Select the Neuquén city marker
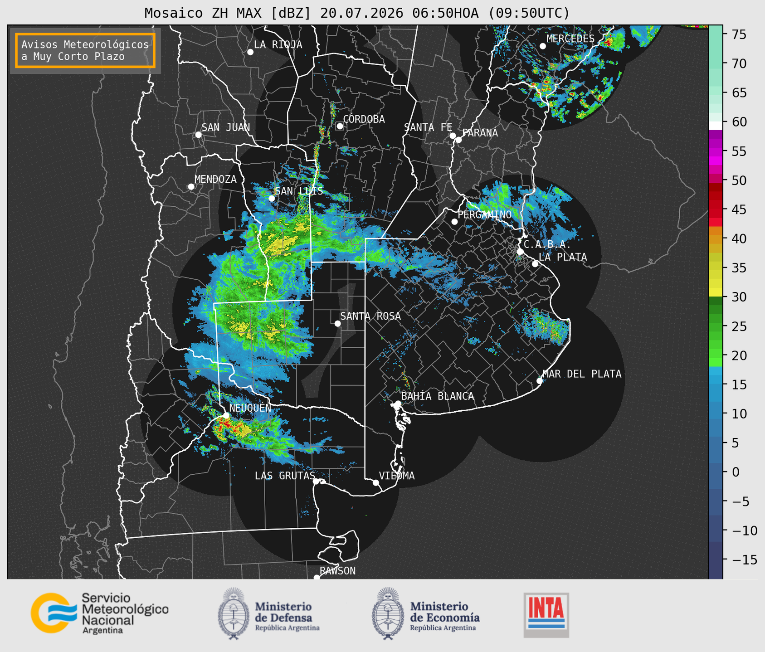The width and height of the screenshot is (765, 652). coord(226,415)
